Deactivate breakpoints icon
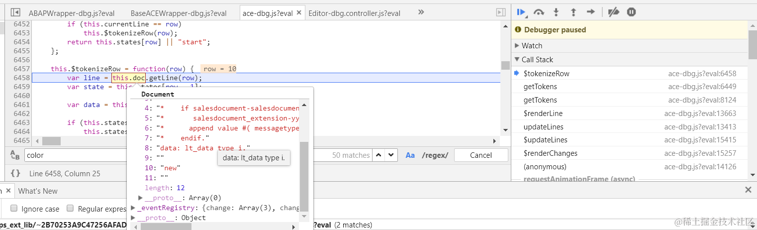Viewport: 757px width, 230px height. [x=614, y=11]
